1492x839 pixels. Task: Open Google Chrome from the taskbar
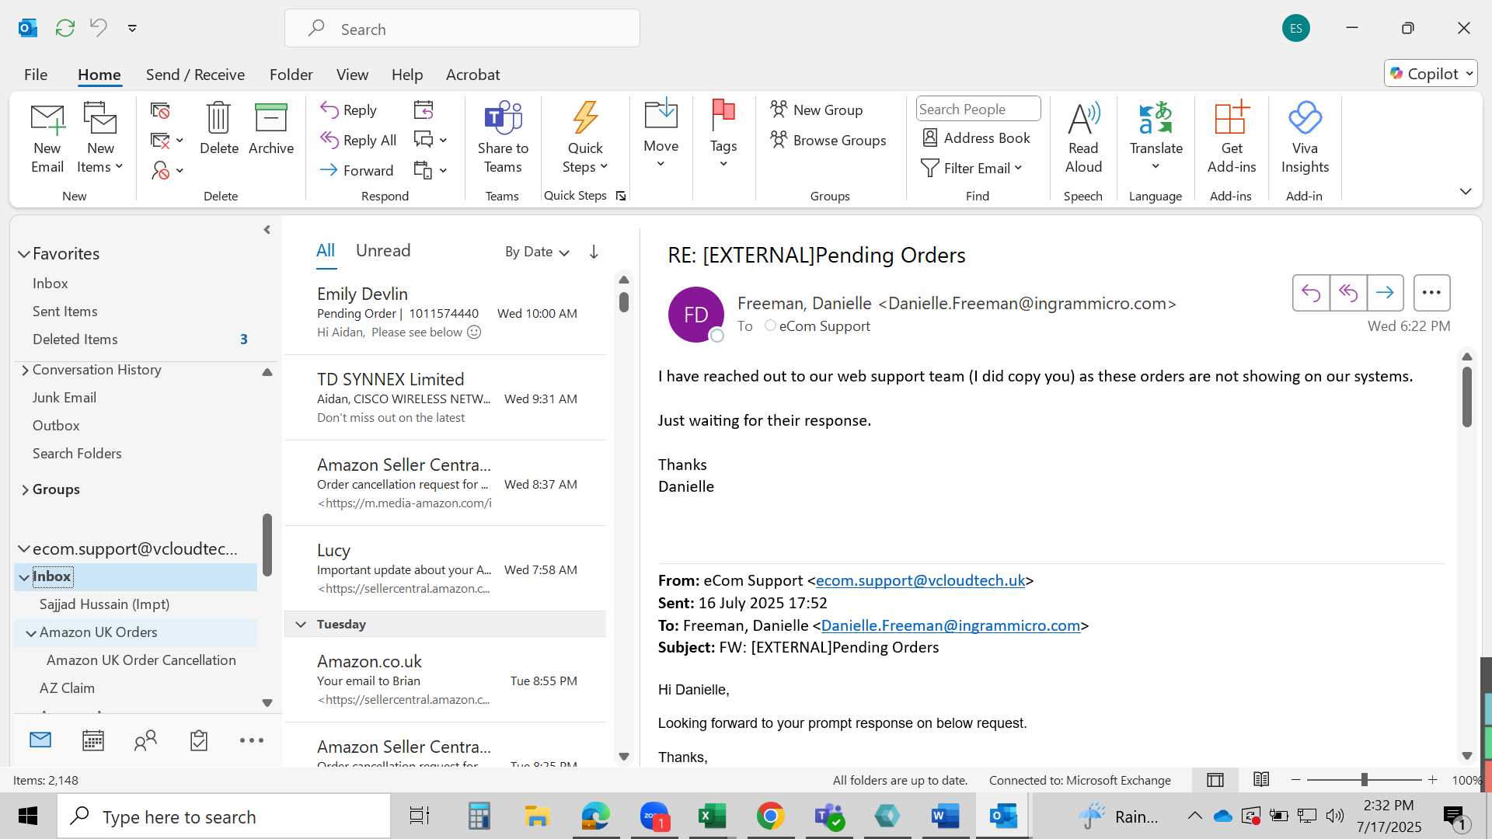(x=770, y=816)
